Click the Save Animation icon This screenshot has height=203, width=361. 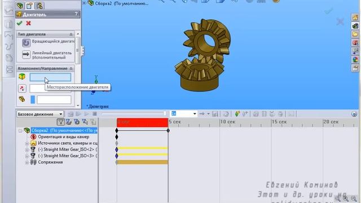coord(215,114)
